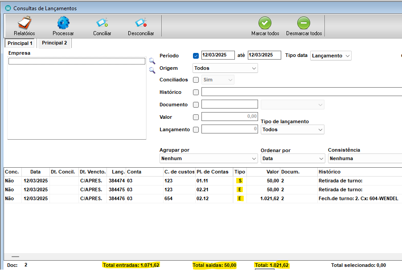Click the Marcar todos green check icon
Screen dimensions: 402x270
(x=265, y=23)
